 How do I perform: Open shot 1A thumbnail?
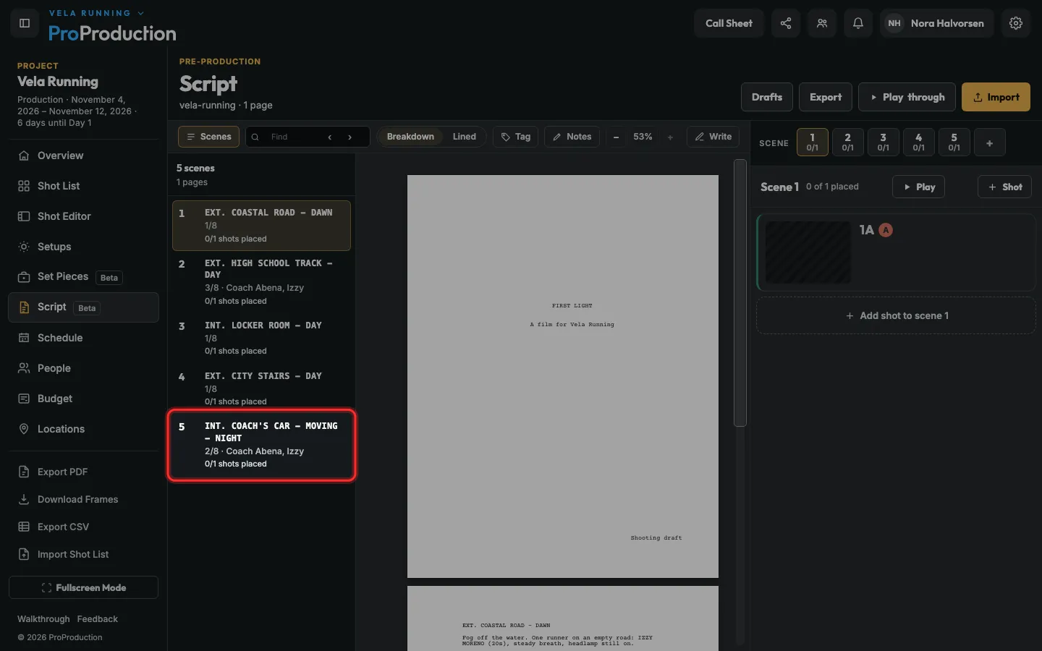pyautogui.click(x=808, y=252)
